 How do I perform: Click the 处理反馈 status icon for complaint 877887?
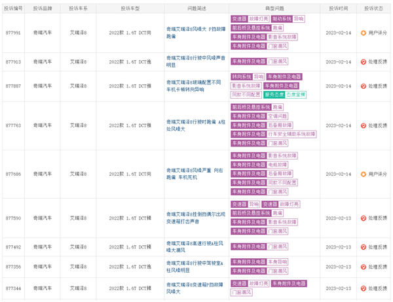tap(363, 86)
